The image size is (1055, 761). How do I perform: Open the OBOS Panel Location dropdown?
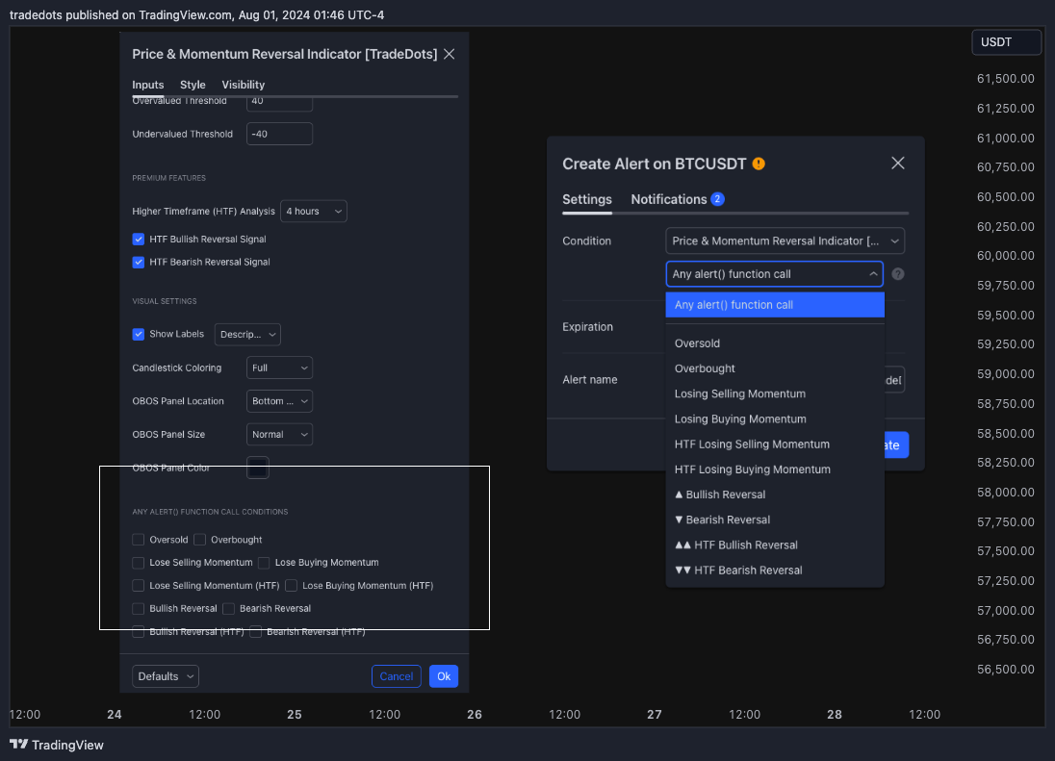[279, 401]
